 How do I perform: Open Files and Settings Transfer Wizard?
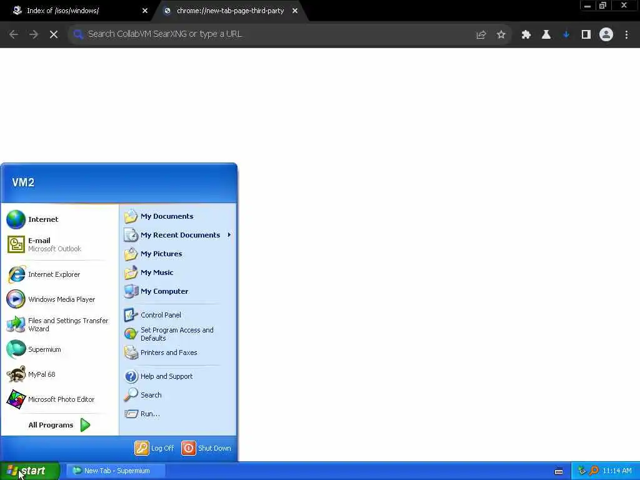tap(59, 324)
